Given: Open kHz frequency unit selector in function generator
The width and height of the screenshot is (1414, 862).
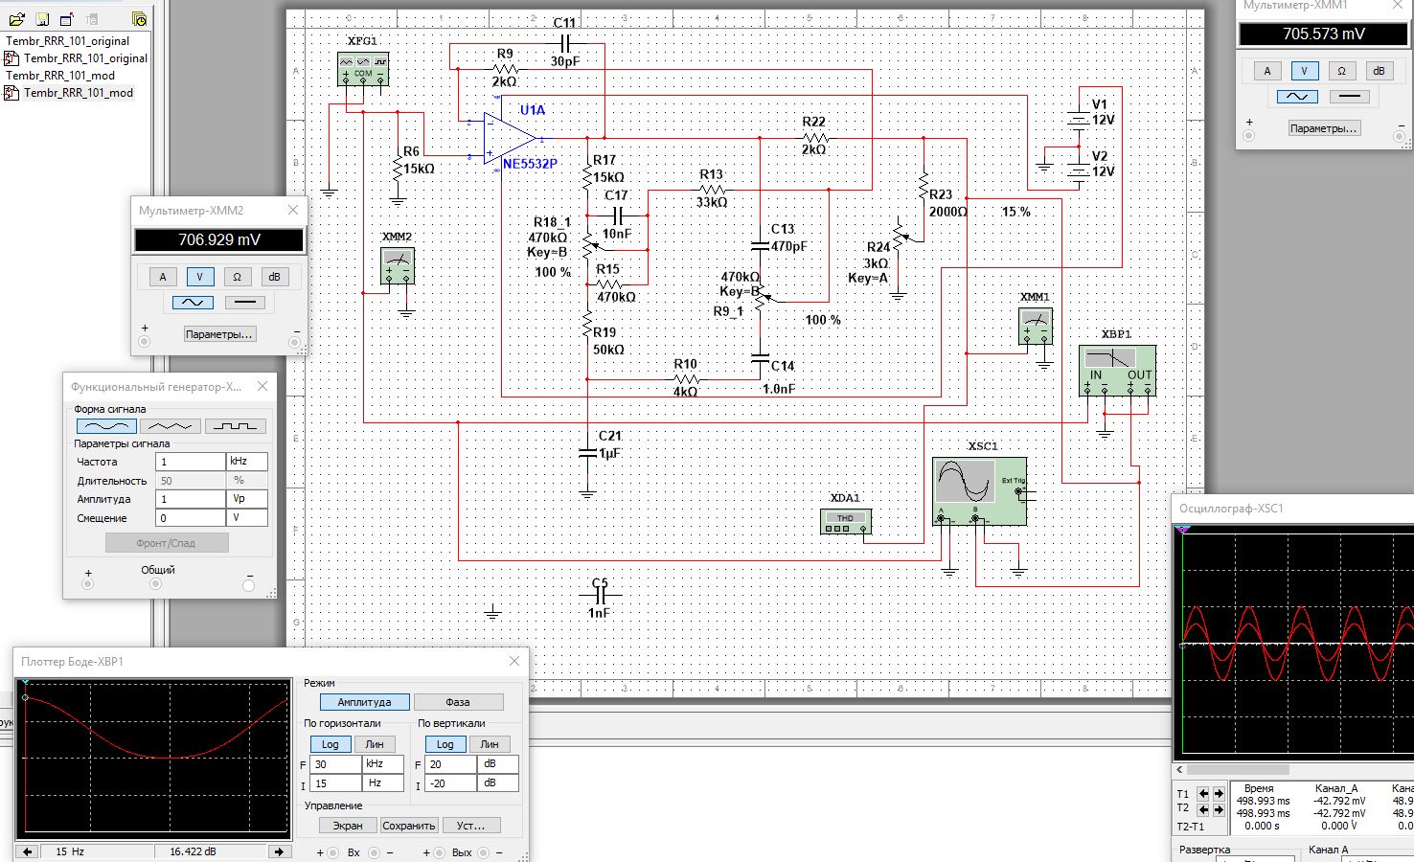Looking at the screenshot, I should coord(247,462).
